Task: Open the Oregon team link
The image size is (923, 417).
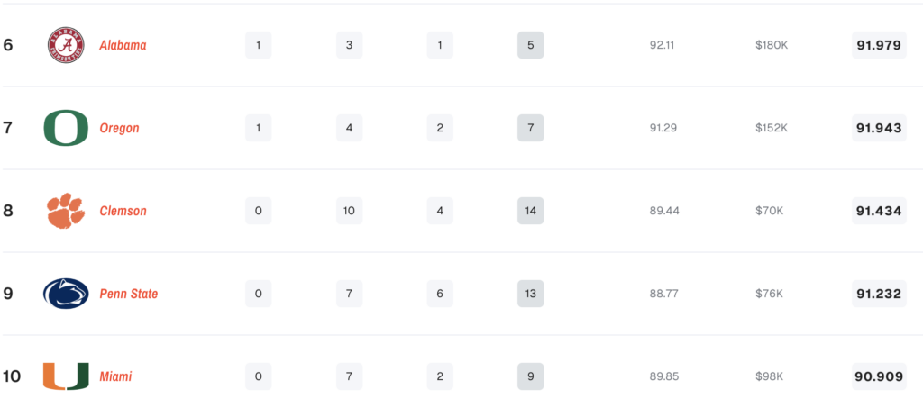Action: pos(119,128)
